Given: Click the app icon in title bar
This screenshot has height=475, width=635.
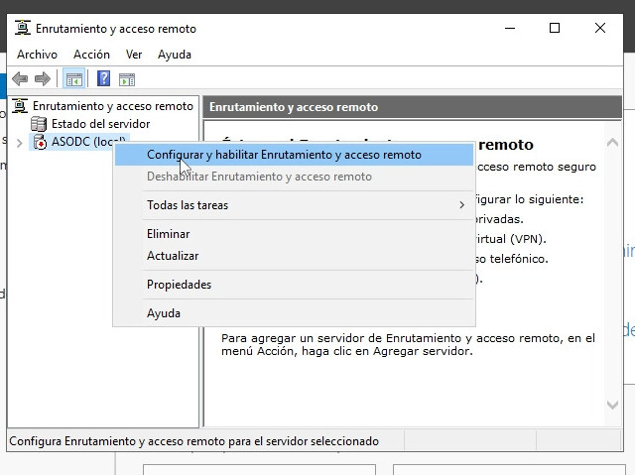Looking at the screenshot, I should click(23, 29).
